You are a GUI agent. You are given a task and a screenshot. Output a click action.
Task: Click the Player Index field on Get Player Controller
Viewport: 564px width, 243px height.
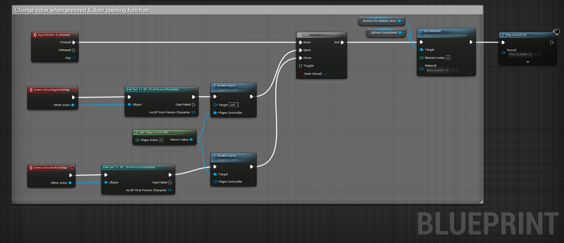tap(161, 140)
